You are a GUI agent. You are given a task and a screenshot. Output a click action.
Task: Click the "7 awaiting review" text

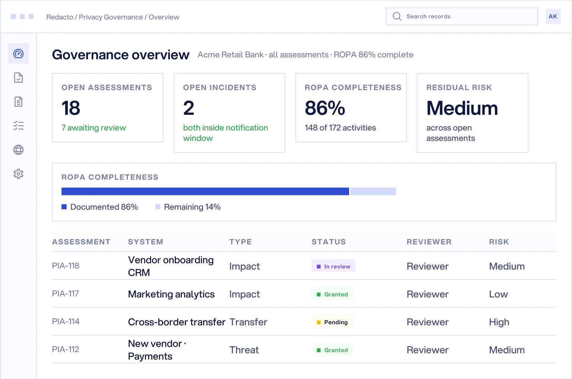pos(94,128)
